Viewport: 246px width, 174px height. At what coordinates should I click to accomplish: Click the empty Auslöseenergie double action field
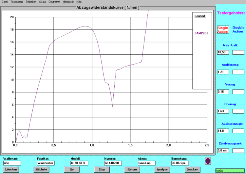(x=238, y=131)
